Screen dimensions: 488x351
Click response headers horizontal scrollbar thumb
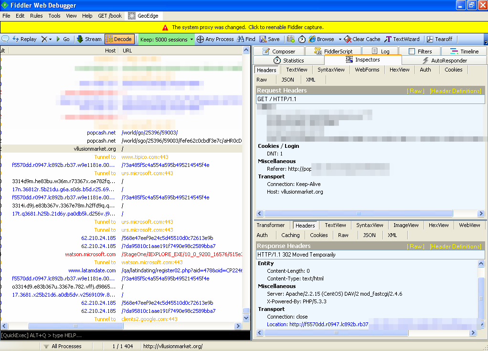(x=336, y=333)
